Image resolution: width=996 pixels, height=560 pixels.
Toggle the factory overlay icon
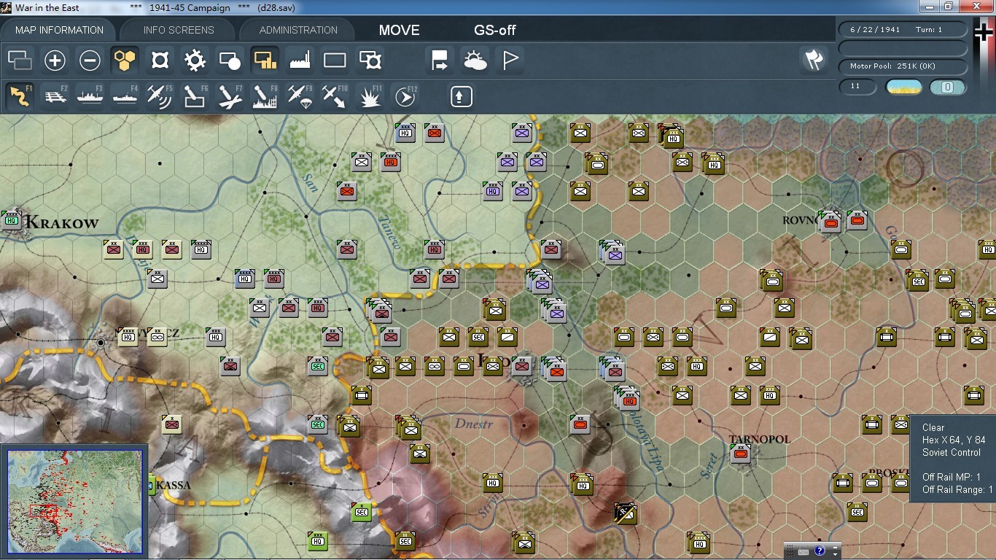point(300,61)
